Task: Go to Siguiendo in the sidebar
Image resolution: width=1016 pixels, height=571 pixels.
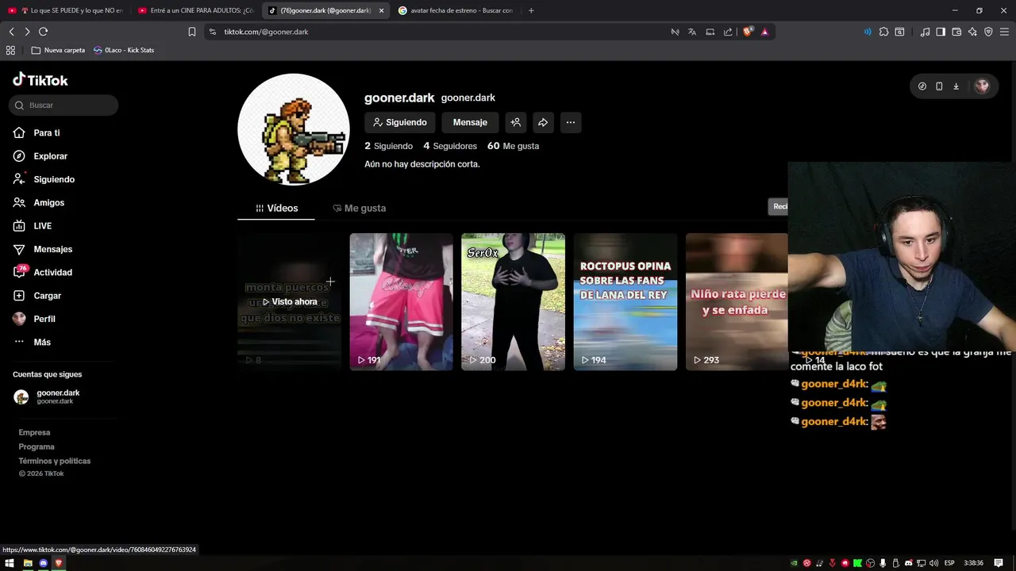Action: click(44, 179)
